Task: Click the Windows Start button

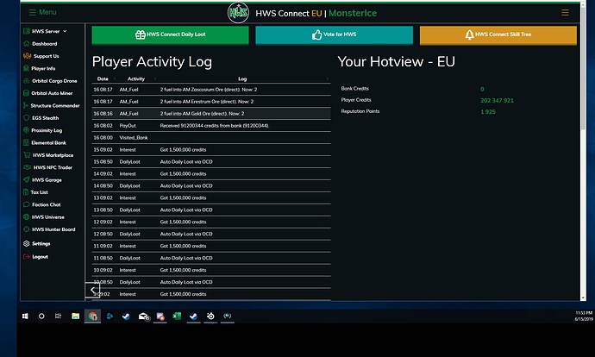Action: pyautogui.click(x=25, y=316)
